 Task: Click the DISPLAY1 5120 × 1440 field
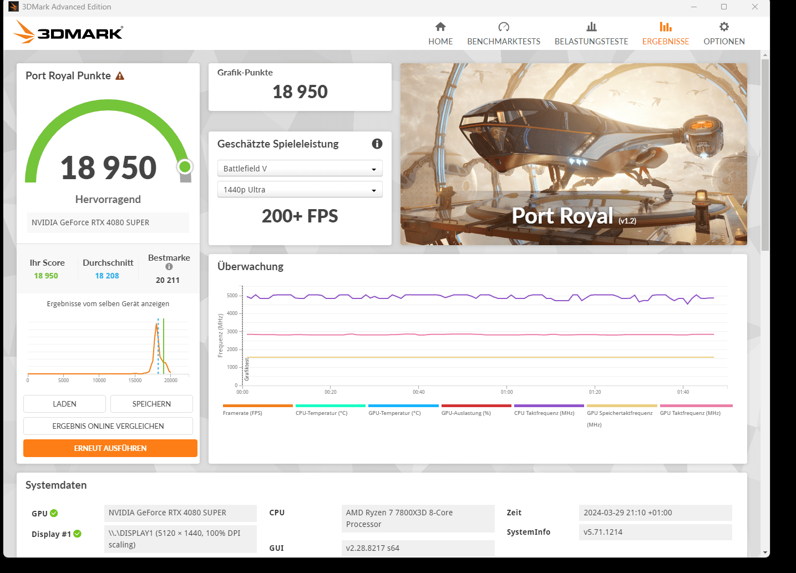pos(180,539)
